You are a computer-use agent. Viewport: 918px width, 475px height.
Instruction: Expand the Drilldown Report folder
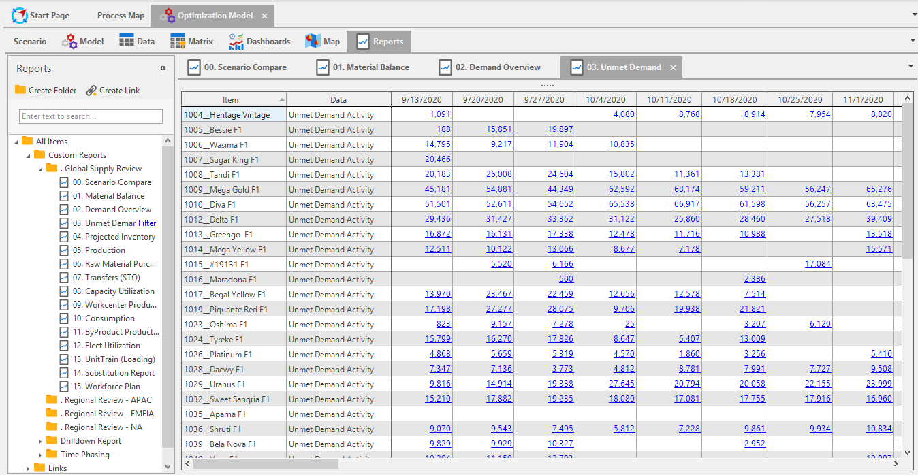click(x=41, y=441)
